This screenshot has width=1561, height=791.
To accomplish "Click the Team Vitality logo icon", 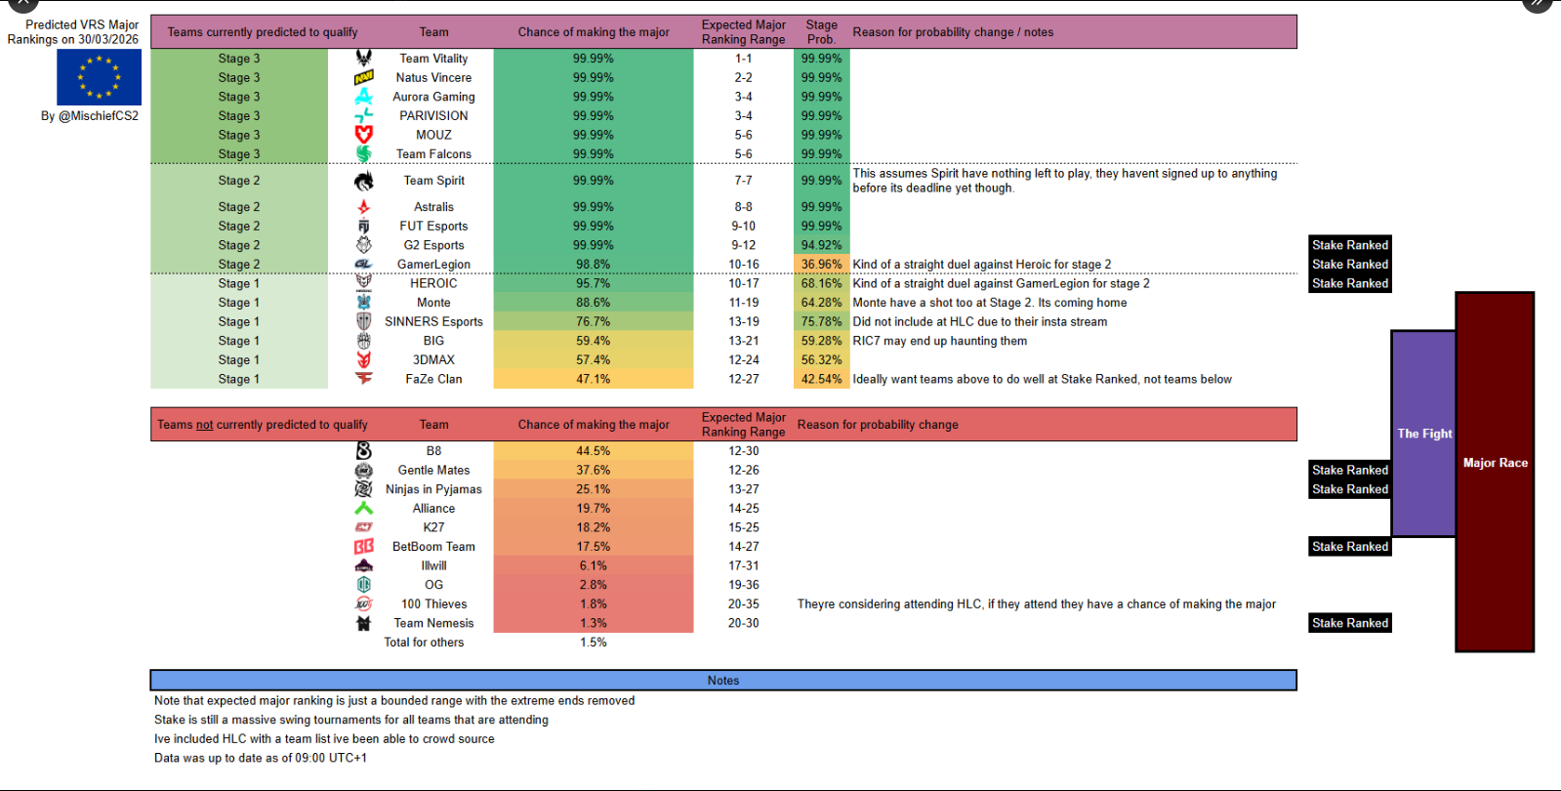I will pos(363,58).
